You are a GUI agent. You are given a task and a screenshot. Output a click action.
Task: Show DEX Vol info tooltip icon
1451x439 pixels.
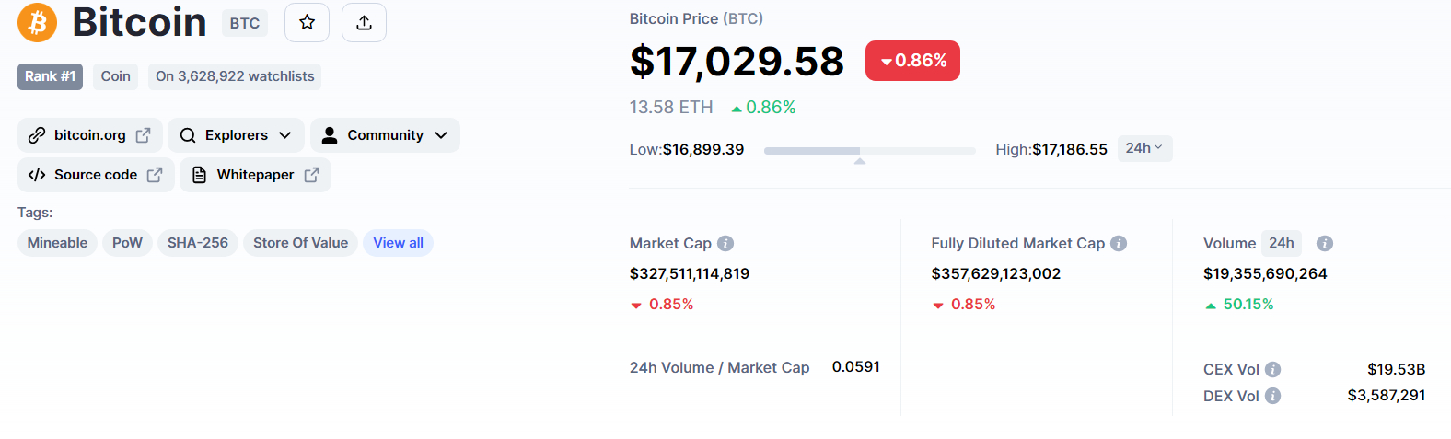pyautogui.click(x=1273, y=396)
